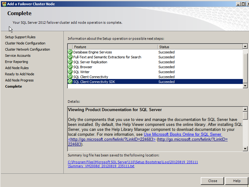Image resolution: width=249 pixels, height=187 pixels.
Task: Open Help for the Complete page
Action: coord(237,181)
